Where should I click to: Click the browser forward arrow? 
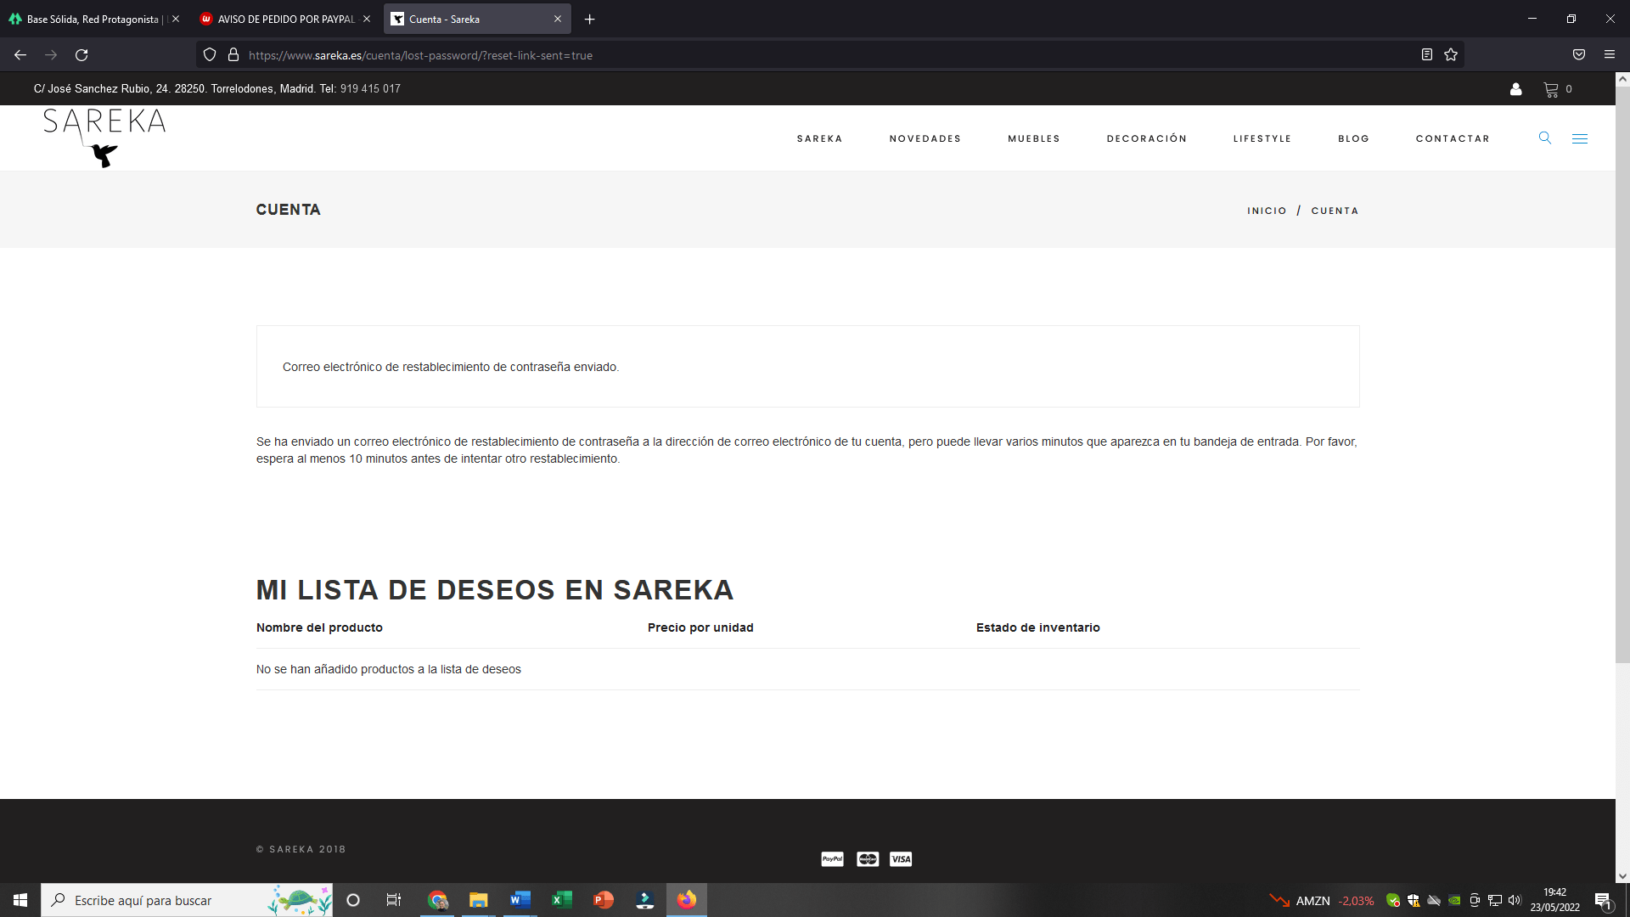(x=51, y=55)
